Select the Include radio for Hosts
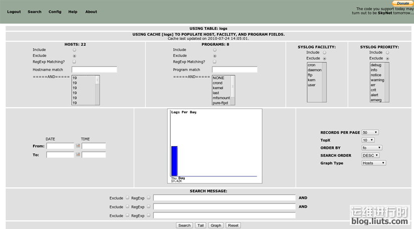414x229 pixels. point(75,50)
